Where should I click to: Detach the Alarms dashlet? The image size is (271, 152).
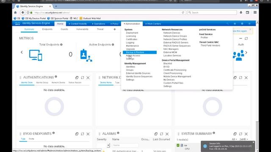pyautogui.click(x=156, y=134)
